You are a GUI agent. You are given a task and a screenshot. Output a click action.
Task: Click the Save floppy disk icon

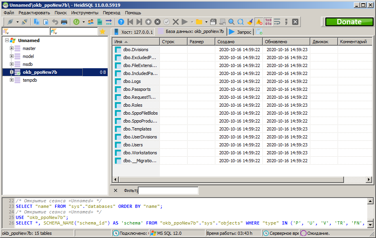213,22
